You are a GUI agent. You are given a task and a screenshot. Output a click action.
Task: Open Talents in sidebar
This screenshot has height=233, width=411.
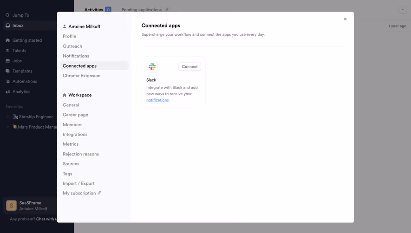click(x=19, y=51)
